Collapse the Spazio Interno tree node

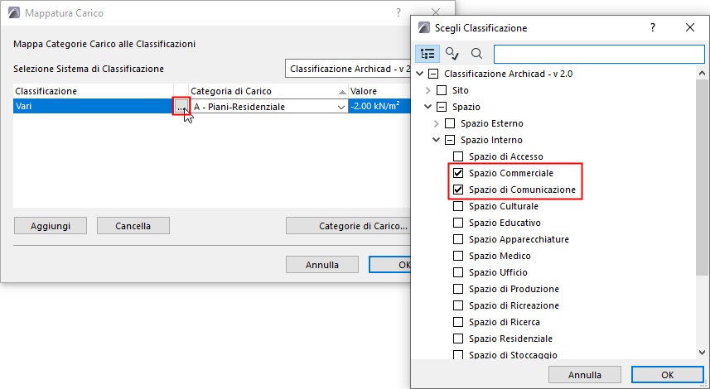click(x=437, y=140)
